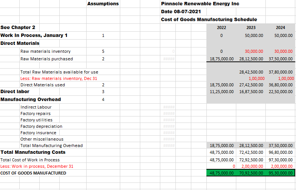This screenshot has height=190, width=296.
Task: Click 2023 total raw materials 28,42,500.00
Action: (x=251, y=72)
